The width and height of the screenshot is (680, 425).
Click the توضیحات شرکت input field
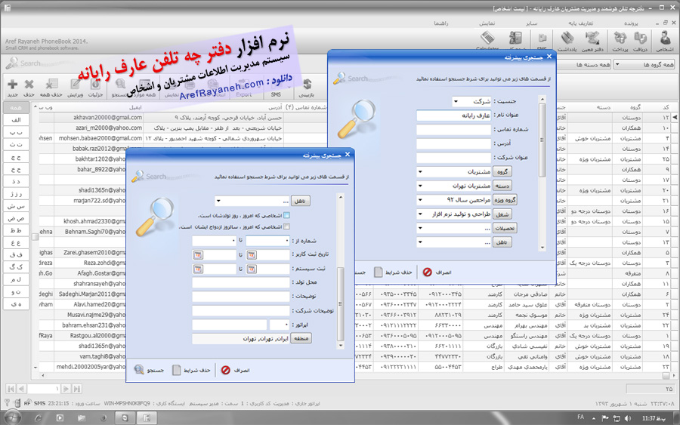[241, 310]
